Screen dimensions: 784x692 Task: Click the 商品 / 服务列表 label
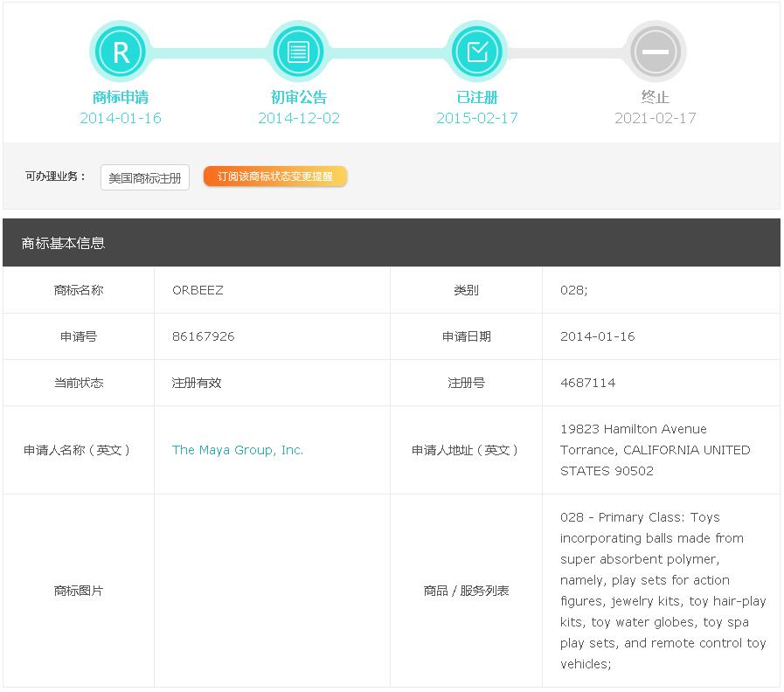pos(466,591)
